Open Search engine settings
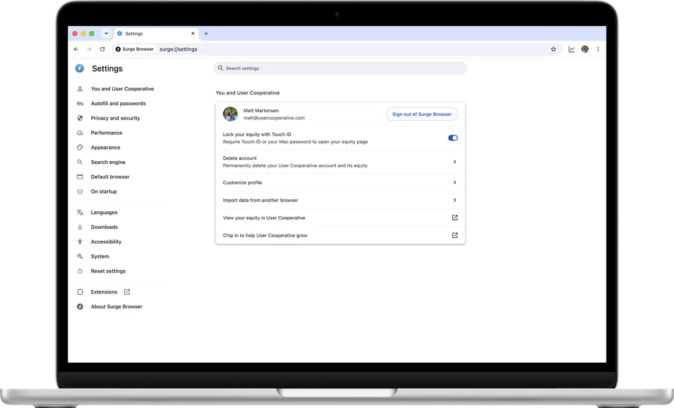 coord(108,162)
